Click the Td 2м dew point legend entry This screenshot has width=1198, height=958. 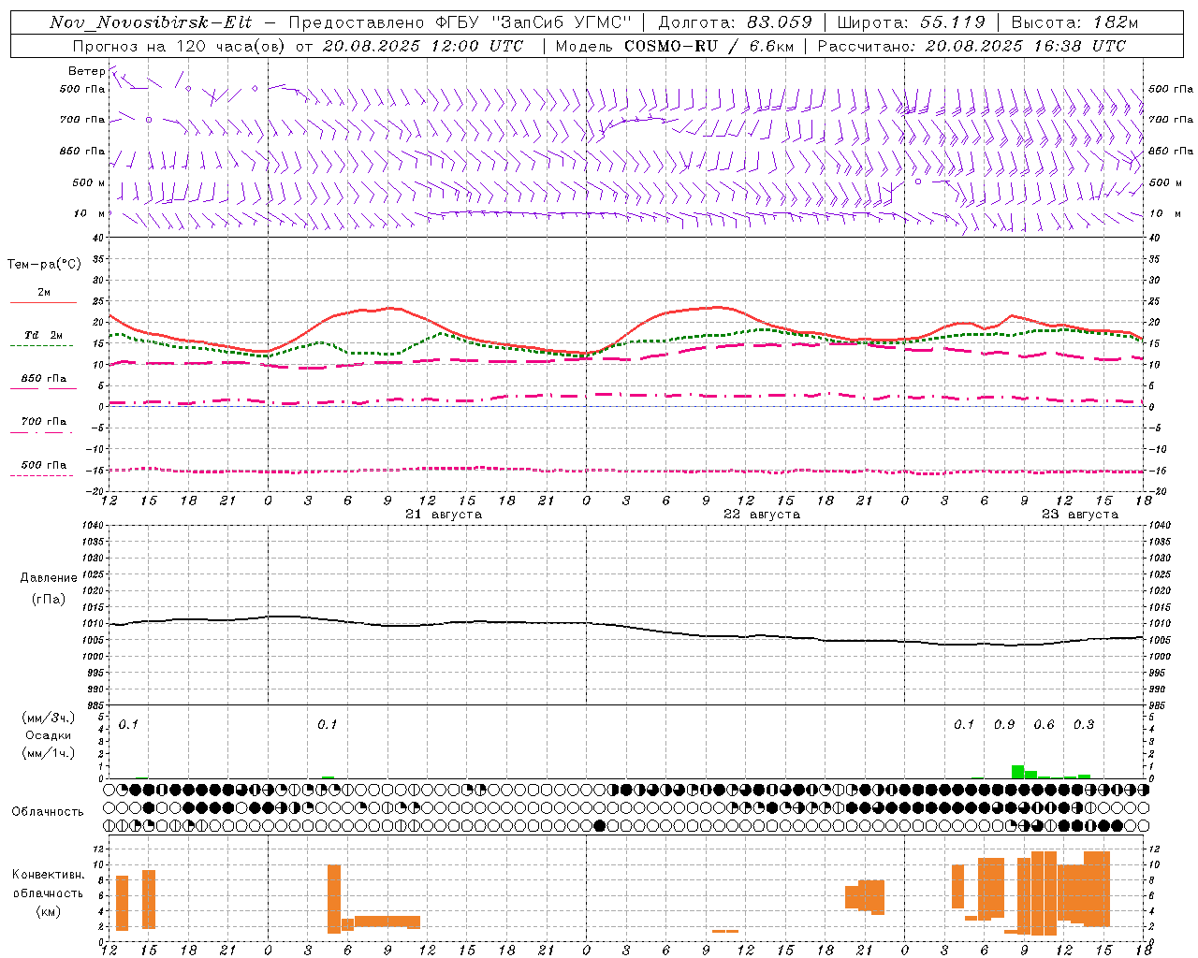[x=44, y=335]
